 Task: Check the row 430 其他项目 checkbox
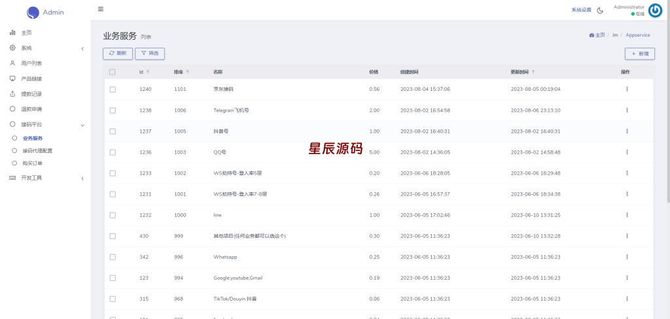113,236
